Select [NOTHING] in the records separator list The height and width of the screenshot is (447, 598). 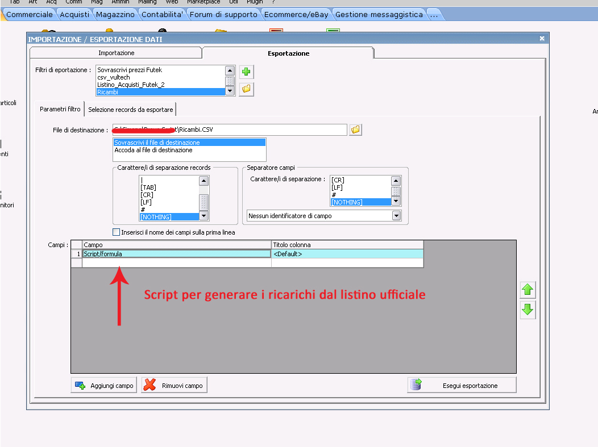click(169, 217)
